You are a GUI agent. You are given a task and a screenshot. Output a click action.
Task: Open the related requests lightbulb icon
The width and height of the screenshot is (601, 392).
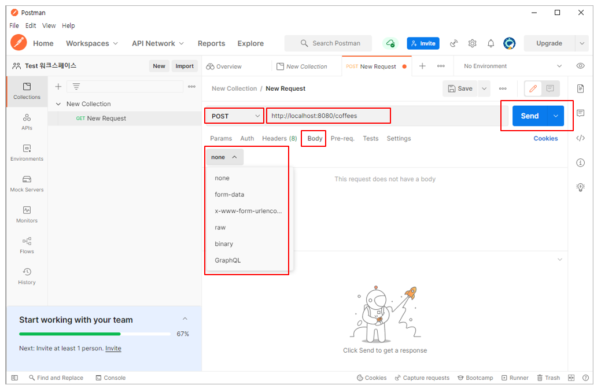(580, 187)
